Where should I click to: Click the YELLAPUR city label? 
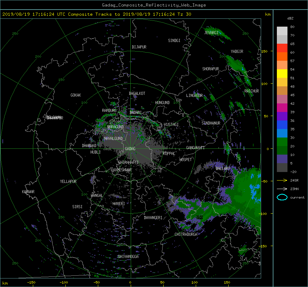point(68,182)
